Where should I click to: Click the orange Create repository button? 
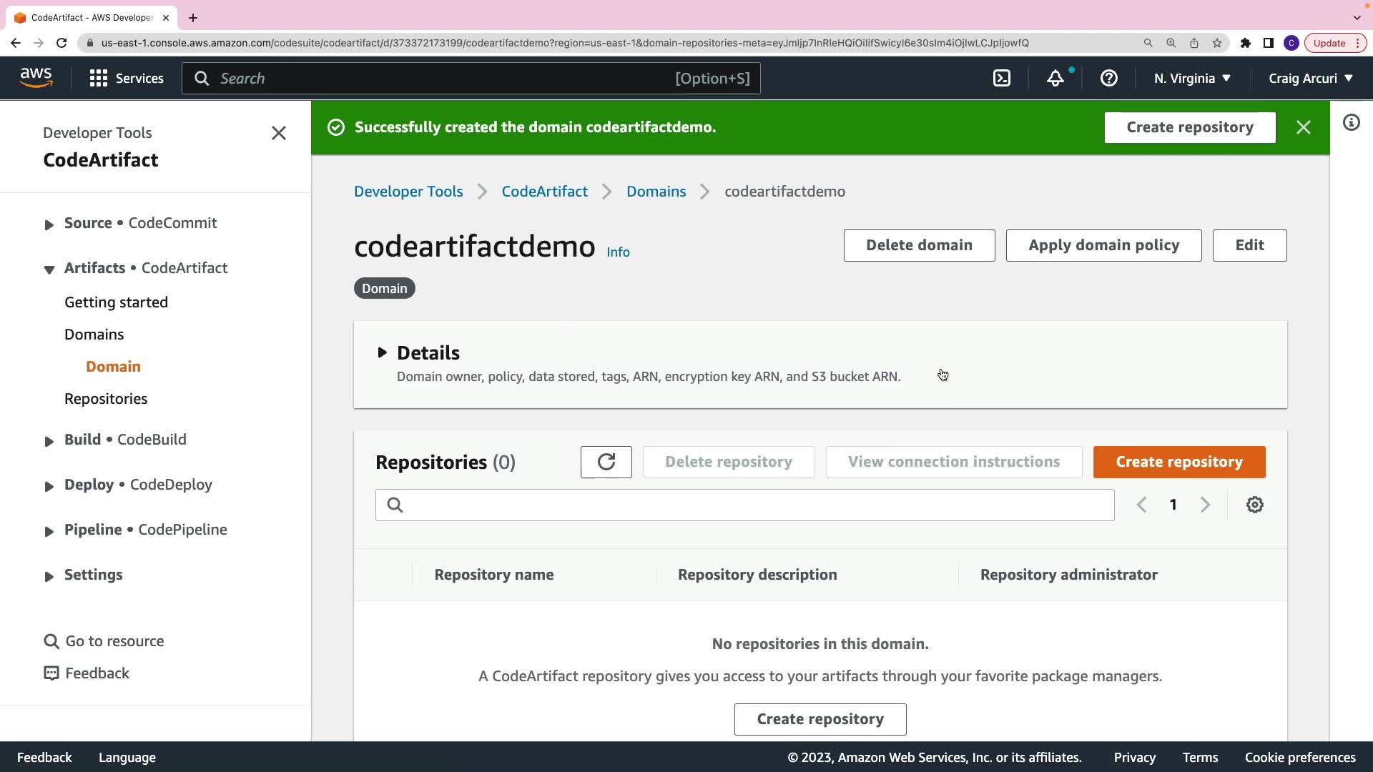pyautogui.click(x=1178, y=462)
